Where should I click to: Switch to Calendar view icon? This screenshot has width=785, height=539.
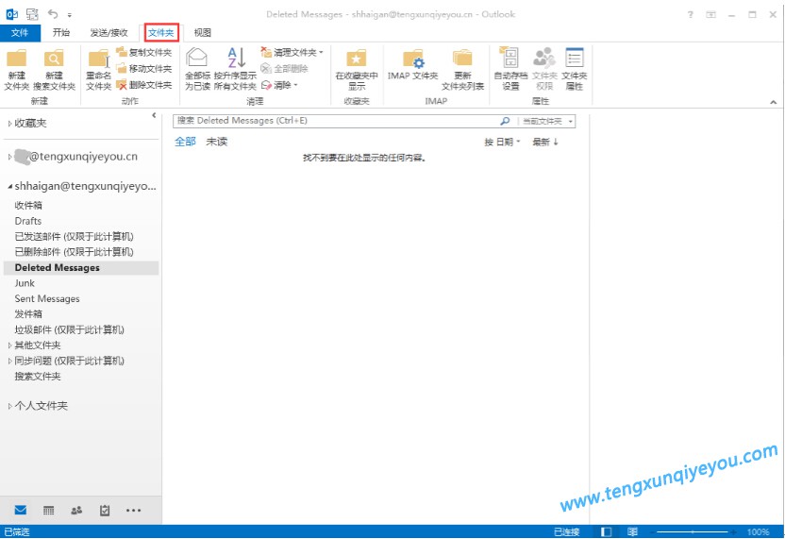pos(48,511)
